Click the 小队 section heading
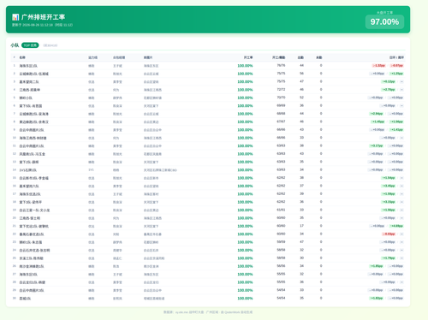This screenshot has width=428, height=320. pyautogui.click(x=15, y=45)
